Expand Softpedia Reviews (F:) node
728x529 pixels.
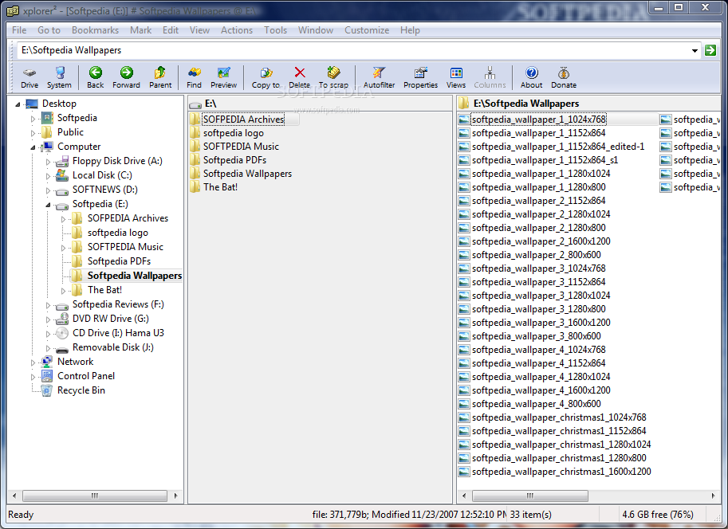[x=49, y=305]
